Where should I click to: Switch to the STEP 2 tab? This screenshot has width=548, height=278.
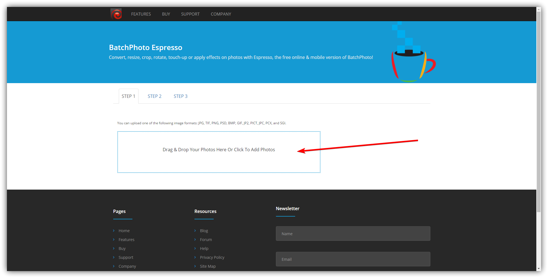155,96
